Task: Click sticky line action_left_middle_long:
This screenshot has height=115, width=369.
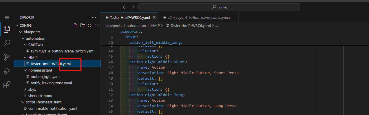Action: 156,43
